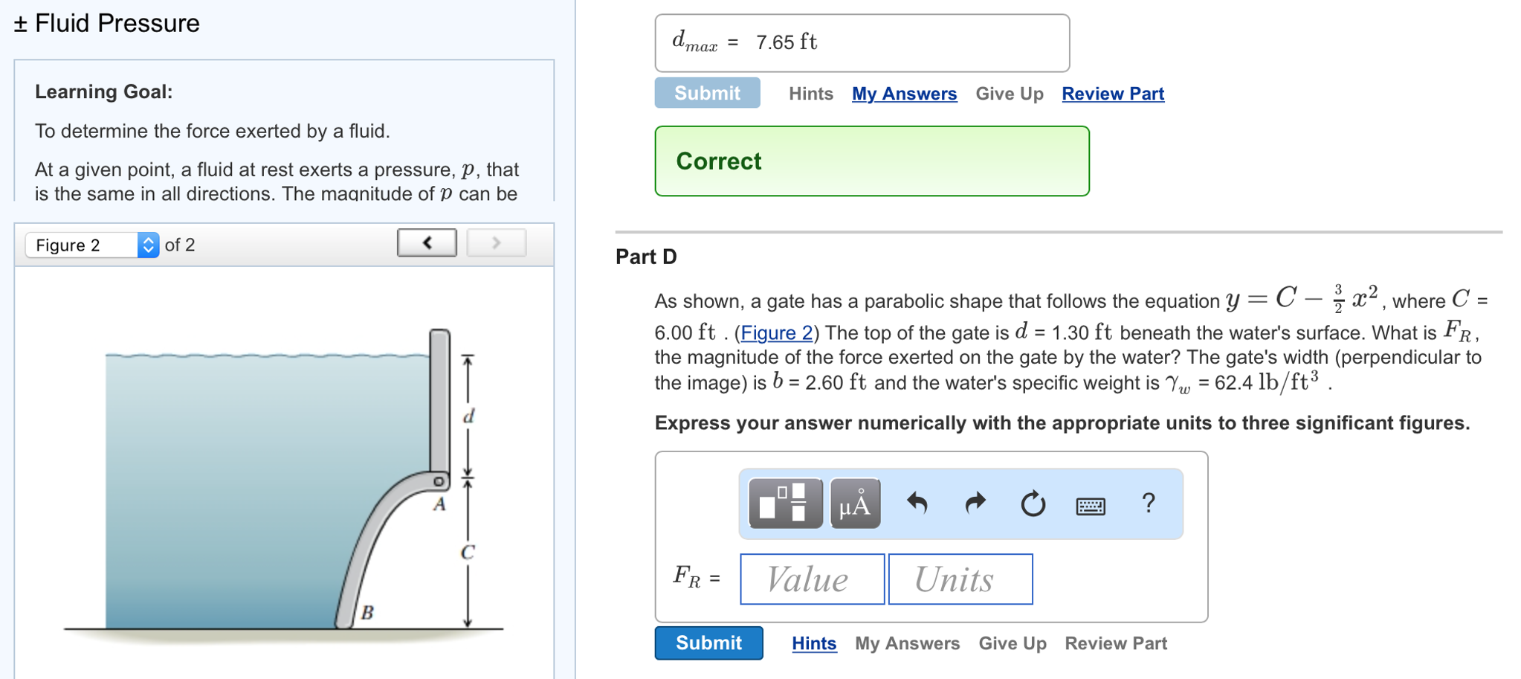The width and height of the screenshot is (1521, 679).
Task: Click the Units input field
Action: (960, 579)
